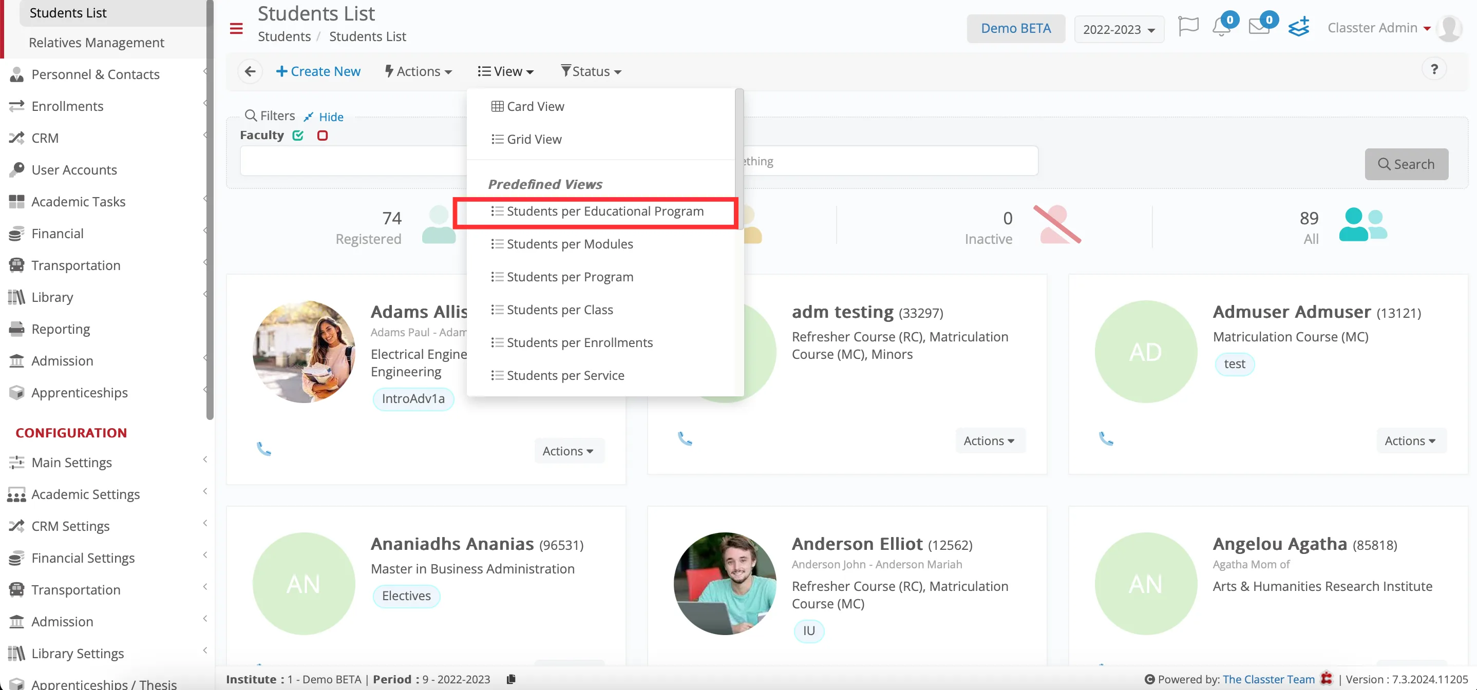
Task: Open the flag icon in top bar
Action: [1188, 26]
